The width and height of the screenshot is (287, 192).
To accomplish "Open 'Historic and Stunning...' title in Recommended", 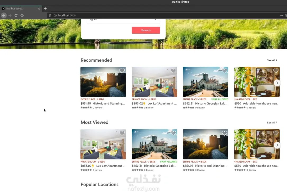I will click(109, 104).
